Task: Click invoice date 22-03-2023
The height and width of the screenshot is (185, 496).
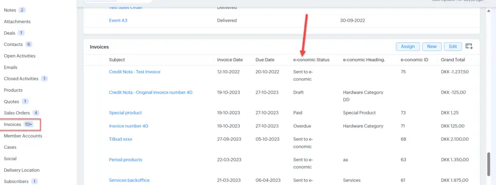Action: (229, 160)
